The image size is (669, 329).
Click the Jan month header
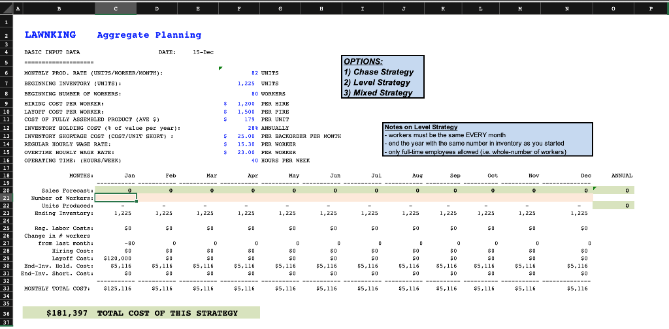click(x=130, y=175)
